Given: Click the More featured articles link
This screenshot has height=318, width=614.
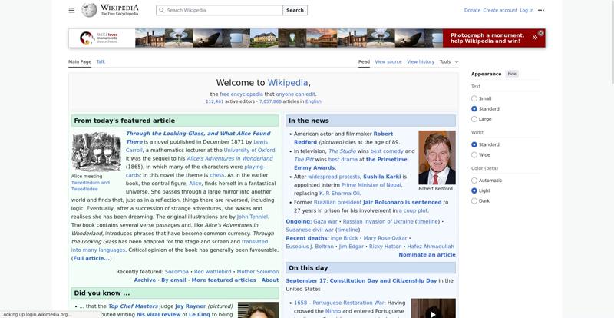Looking at the screenshot, I should click(223, 280).
